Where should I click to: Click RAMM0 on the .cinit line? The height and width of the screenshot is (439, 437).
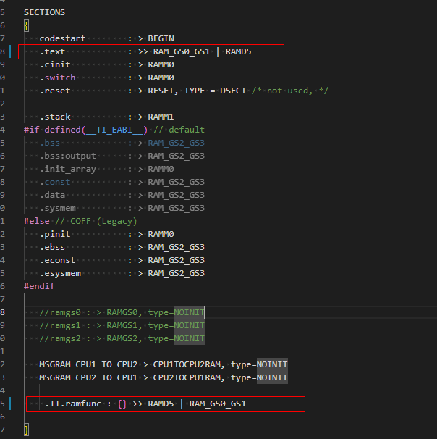point(161,64)
